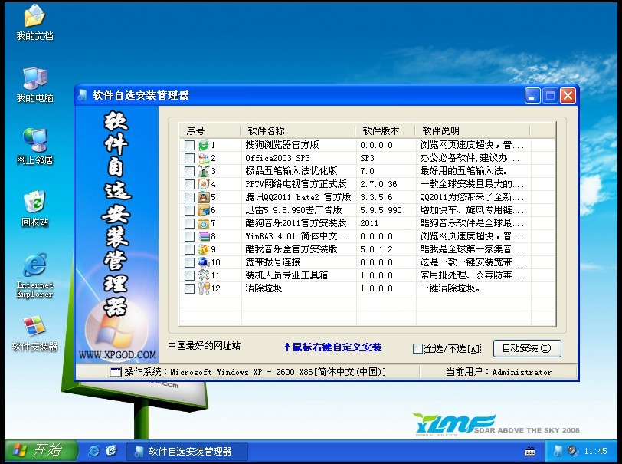622x464 pixels.
Task: Click the 自动安装(I) button
Action: click(527, 348)
